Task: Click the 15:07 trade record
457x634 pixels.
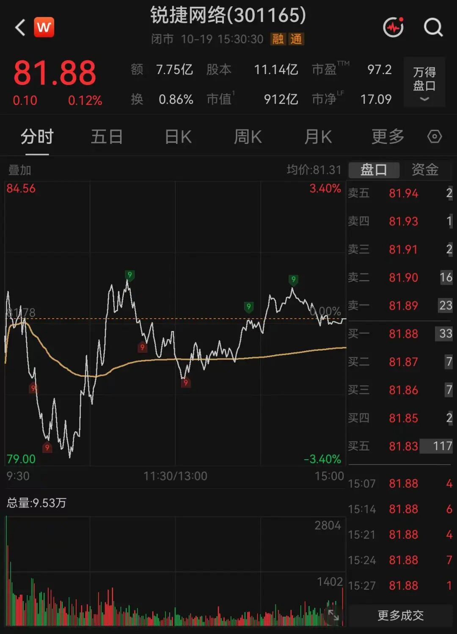Action: [400, 483]
